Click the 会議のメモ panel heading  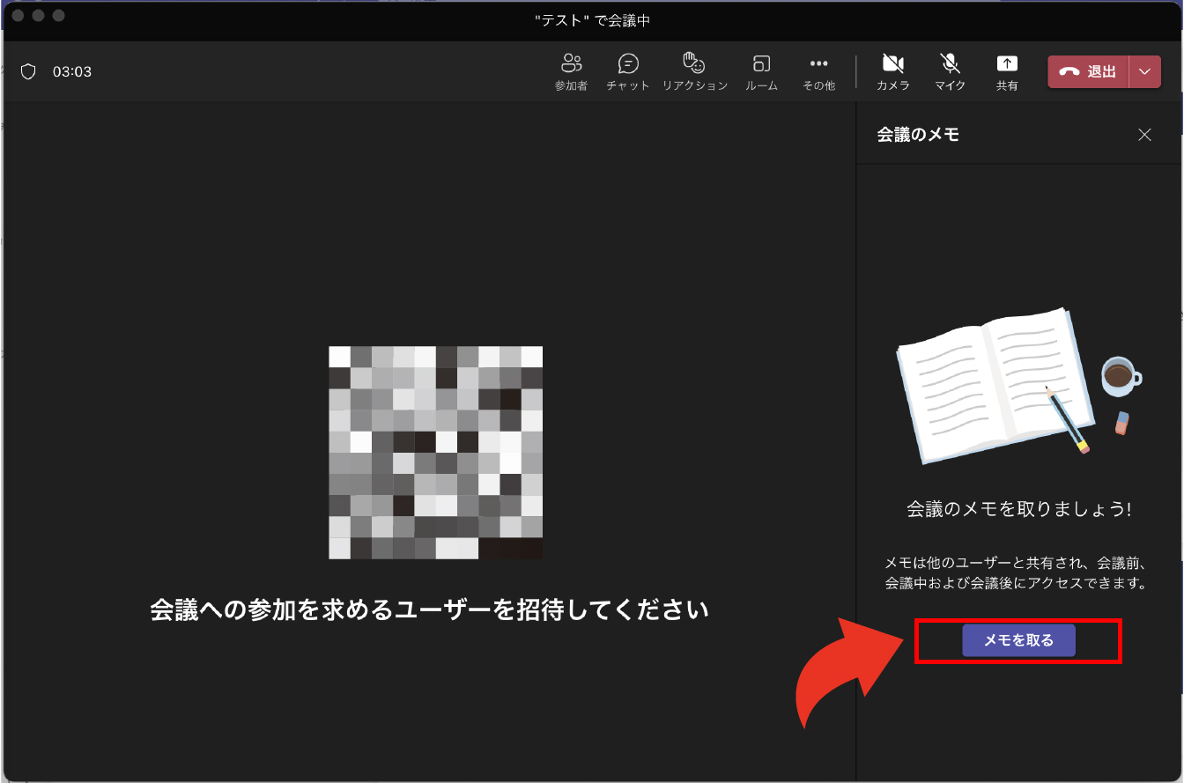pyautogui.click(x=918, y=135)
